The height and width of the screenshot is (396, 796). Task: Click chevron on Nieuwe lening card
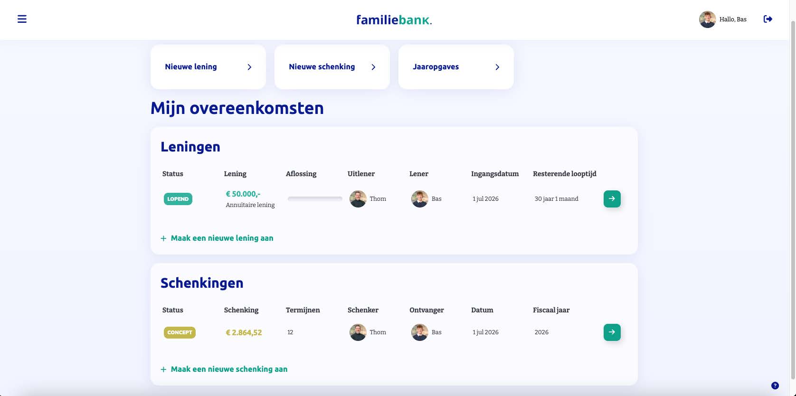(x=249, y=67)
